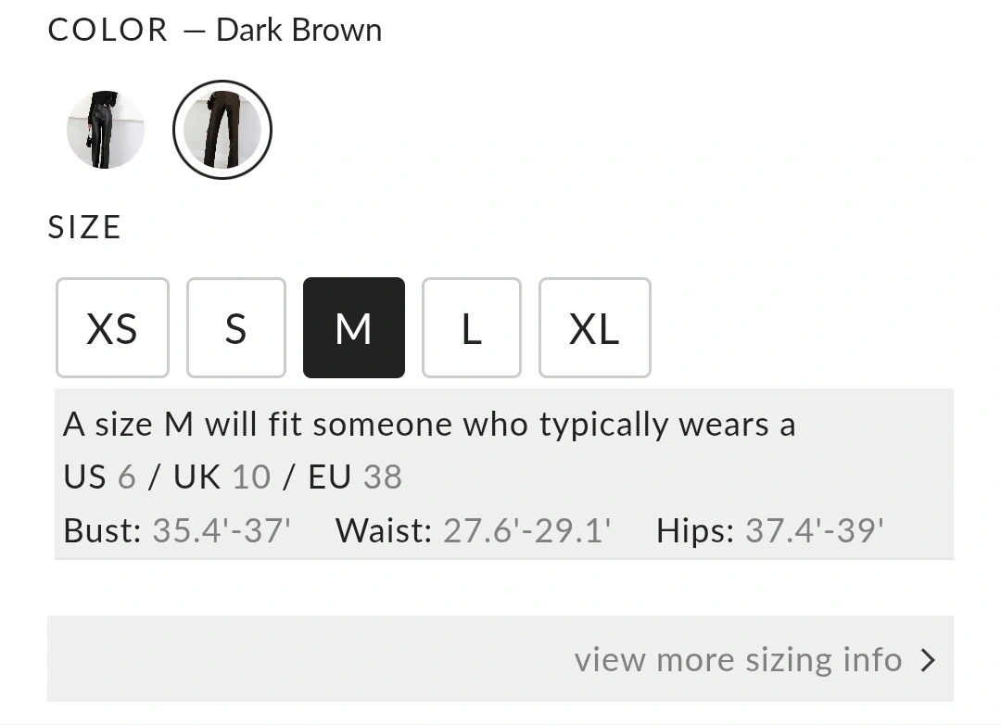Open the view more sizing info link
The image size is (1001, 725).
tap(738, 659)
